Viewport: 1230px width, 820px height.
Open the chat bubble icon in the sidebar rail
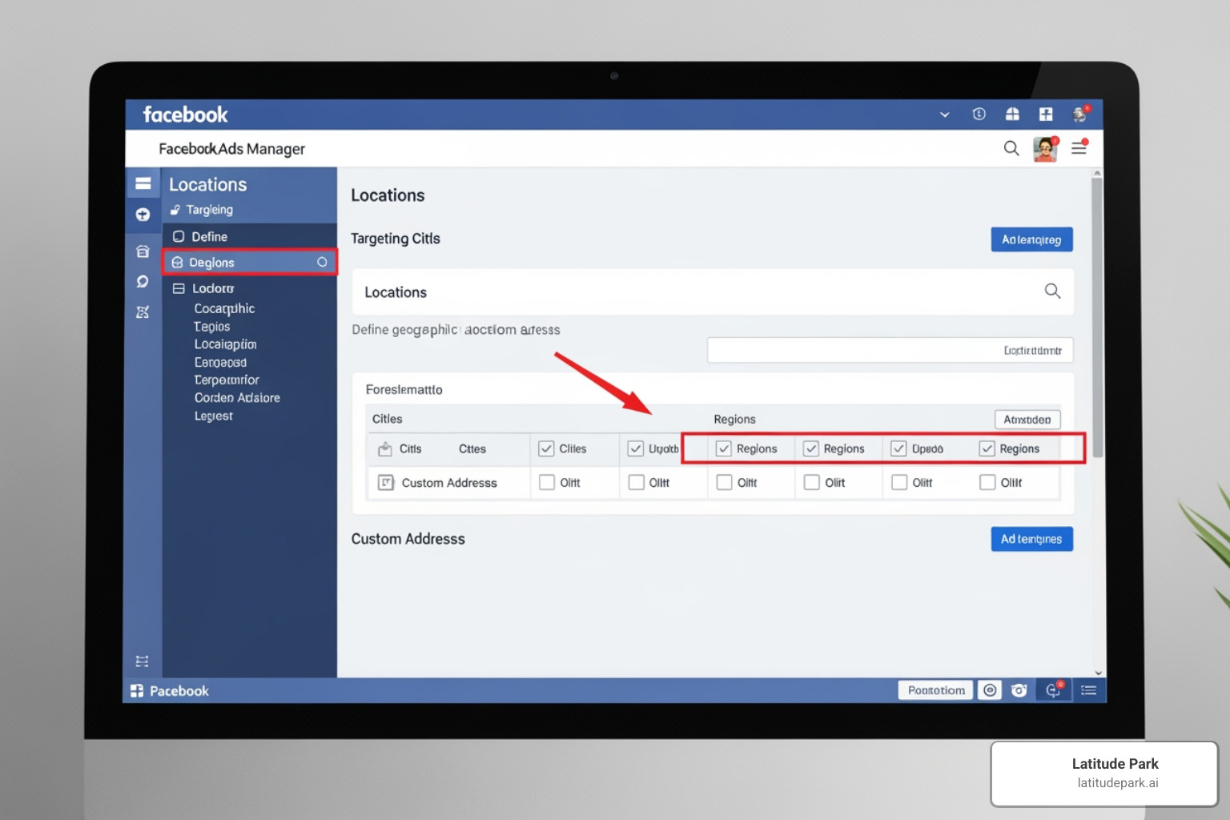143,281
